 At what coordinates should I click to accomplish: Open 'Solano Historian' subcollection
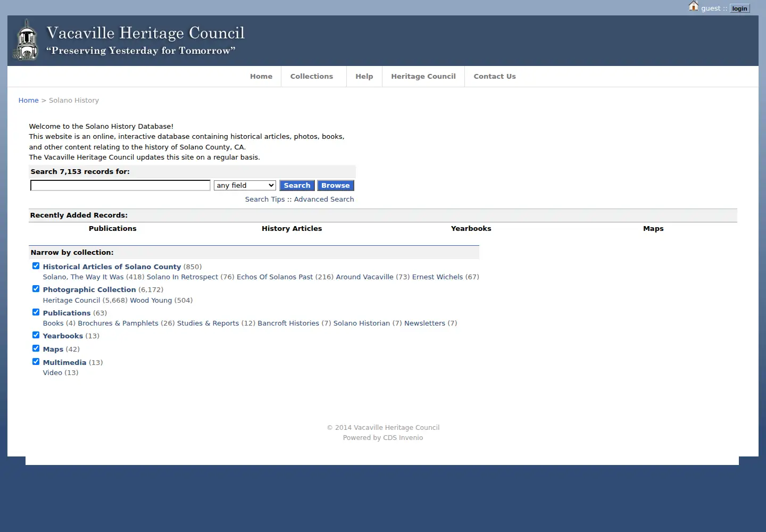pos(362,323)
